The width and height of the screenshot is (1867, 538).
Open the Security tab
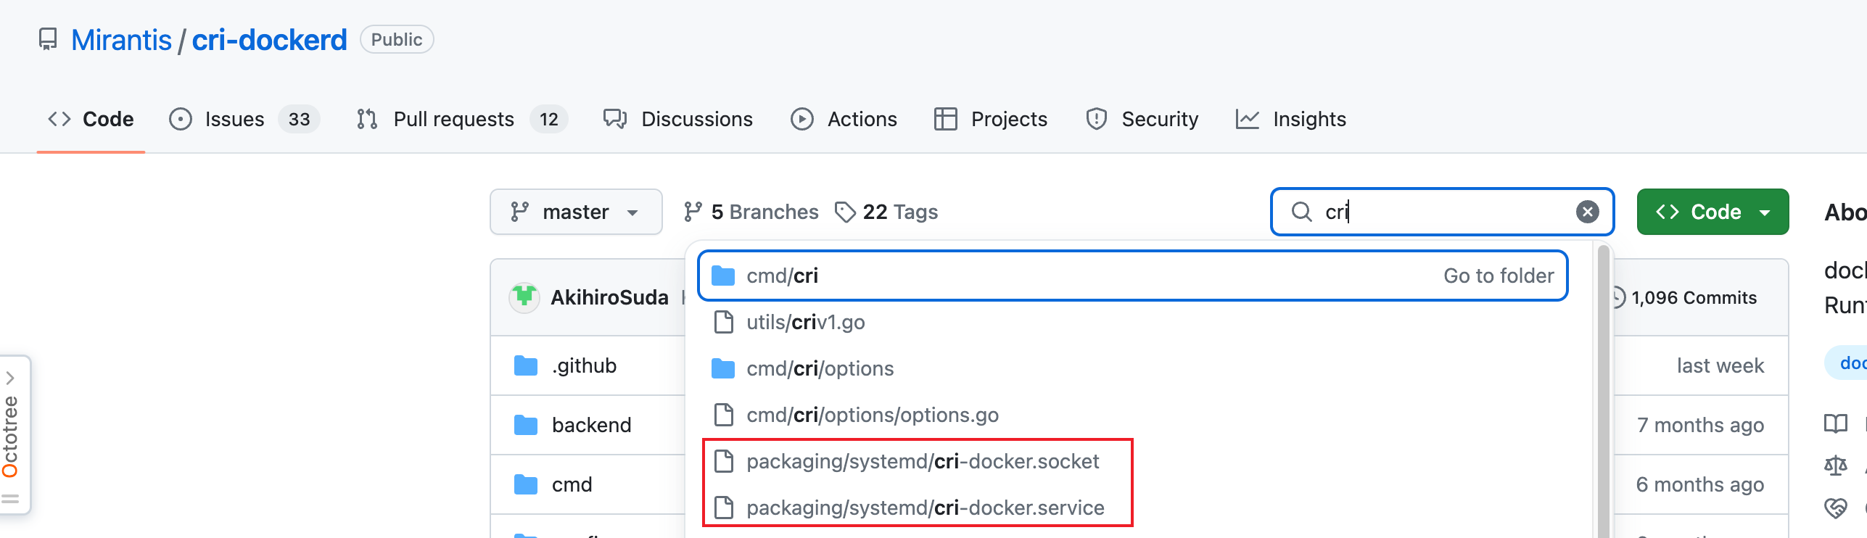click(x=1159, y=119)
